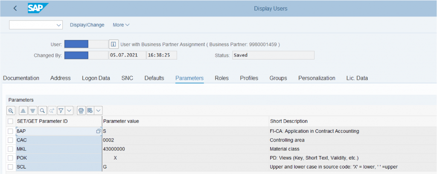Sort parameters in ascending order
This screenshot has width=437, height=174.
pyautogui.click(x=23, y=111)
